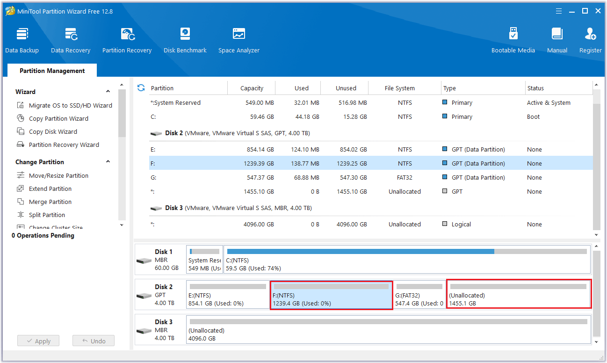This screenshot has height=363, width=607.
Task: Select the C: partition row
Action: pyautogui.click(x=370, y=116)
